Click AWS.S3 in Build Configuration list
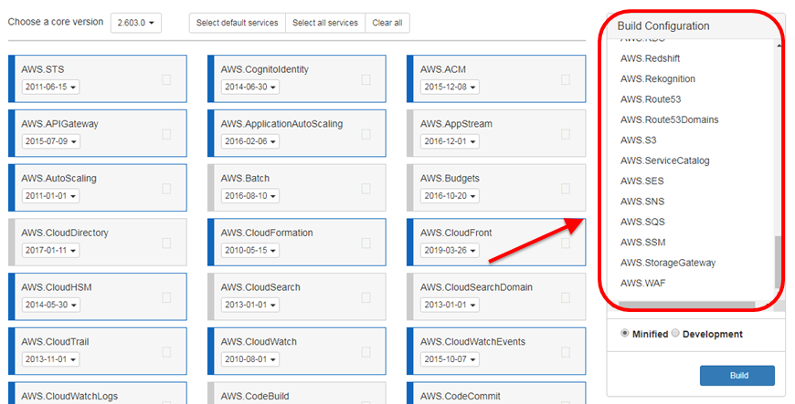 pyautogui.click(x=639, y=140)
